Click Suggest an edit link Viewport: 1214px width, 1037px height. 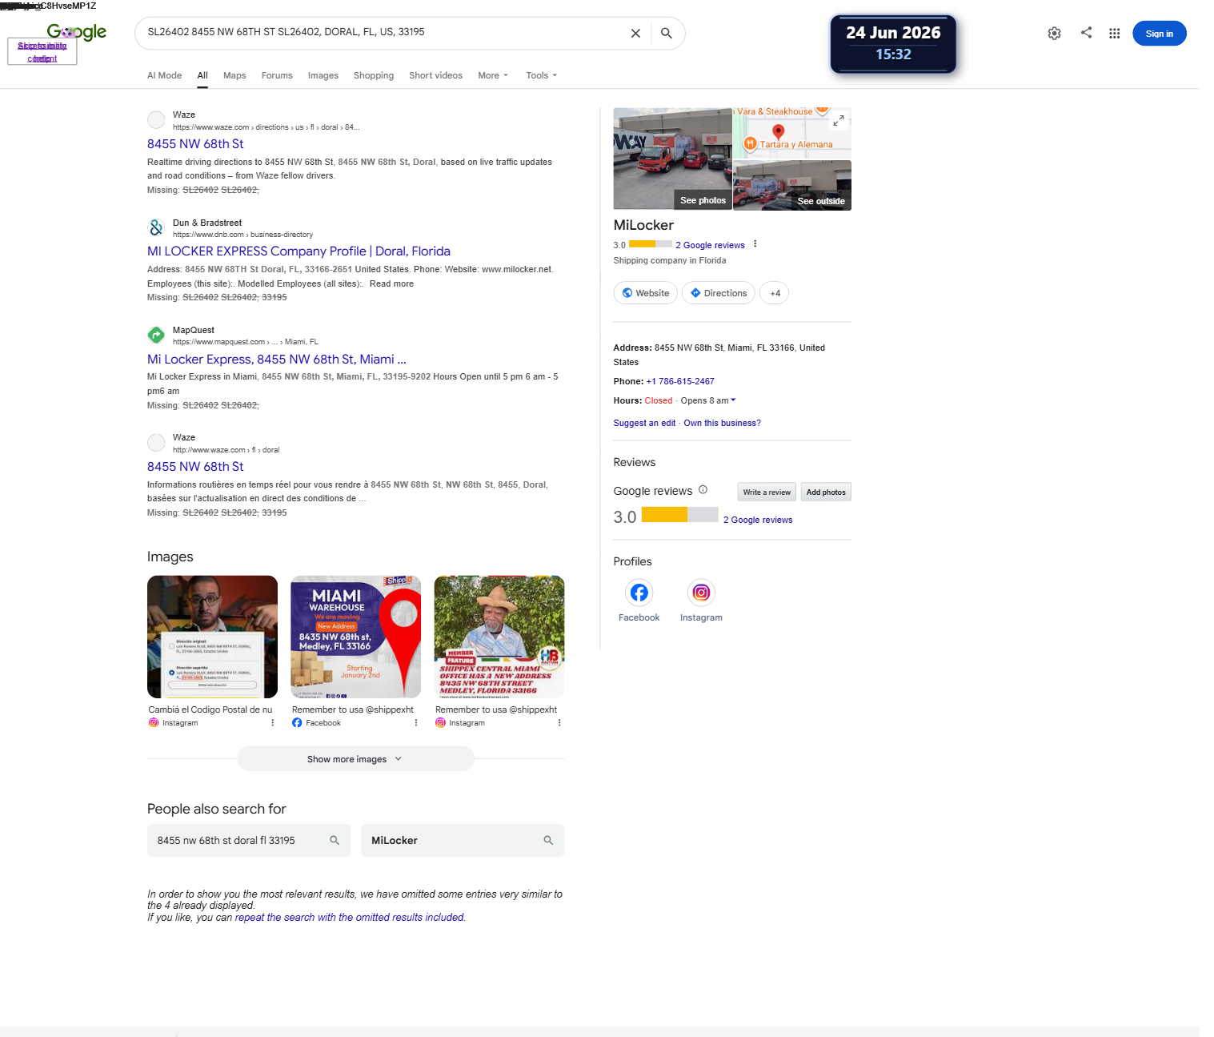644,423
